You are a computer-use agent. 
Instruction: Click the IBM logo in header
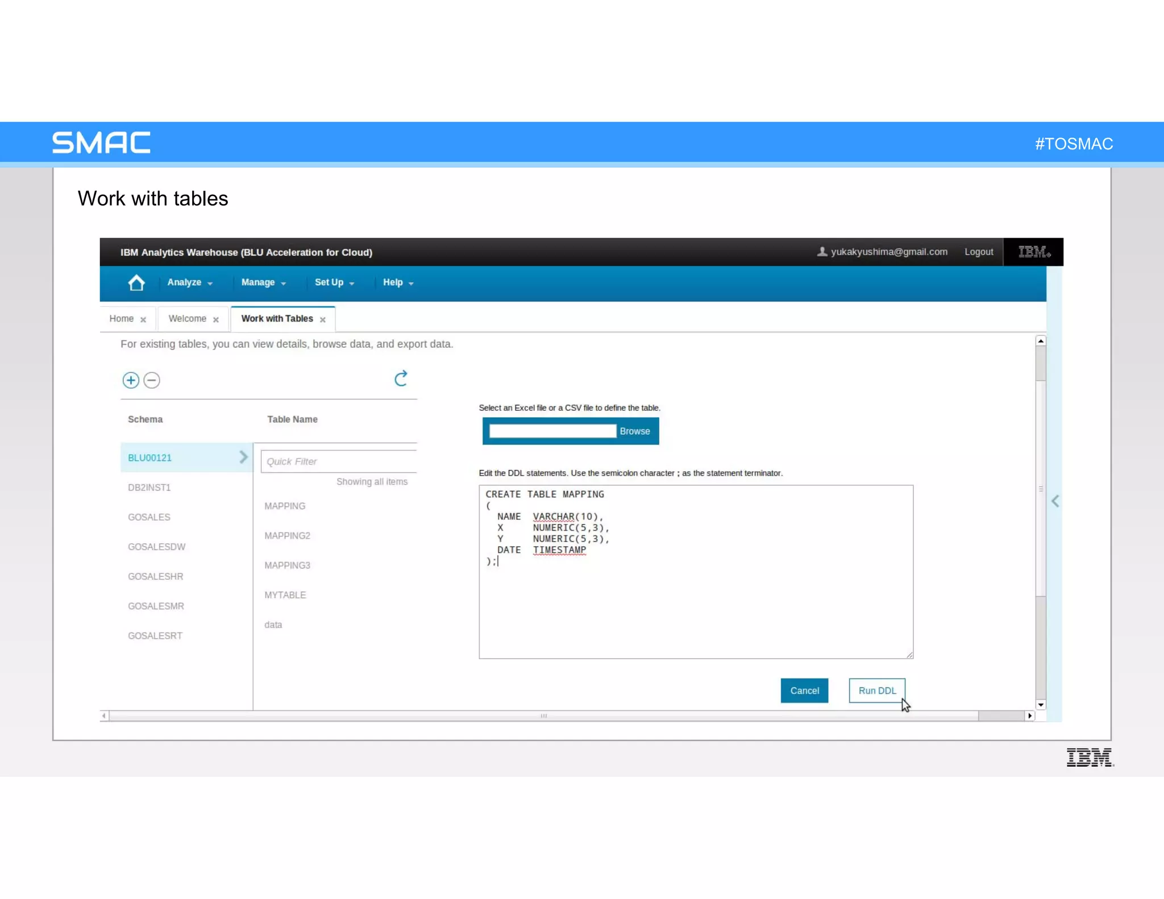pos(1034,252)
